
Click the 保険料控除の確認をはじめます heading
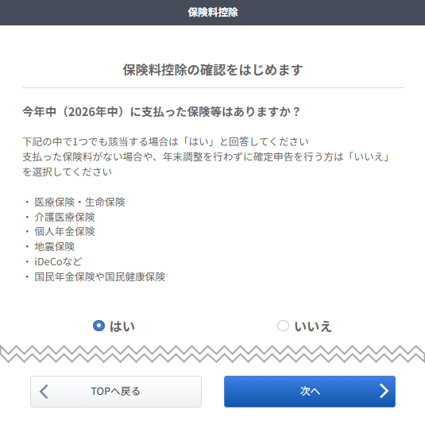[213, 70]
